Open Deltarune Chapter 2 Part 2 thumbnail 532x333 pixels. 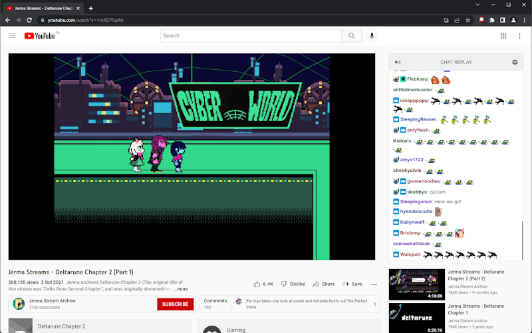(417, 284)
